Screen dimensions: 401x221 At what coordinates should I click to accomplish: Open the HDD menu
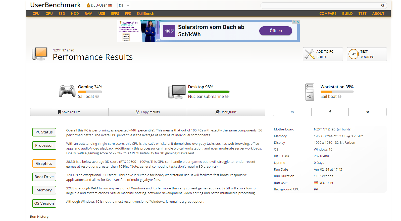(x=75, y=14)
